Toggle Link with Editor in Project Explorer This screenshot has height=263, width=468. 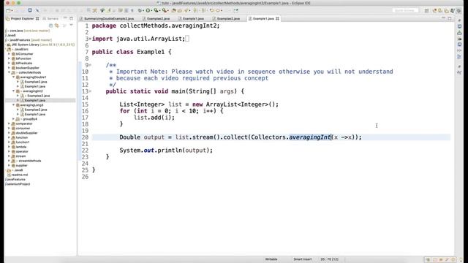[57, 26]
